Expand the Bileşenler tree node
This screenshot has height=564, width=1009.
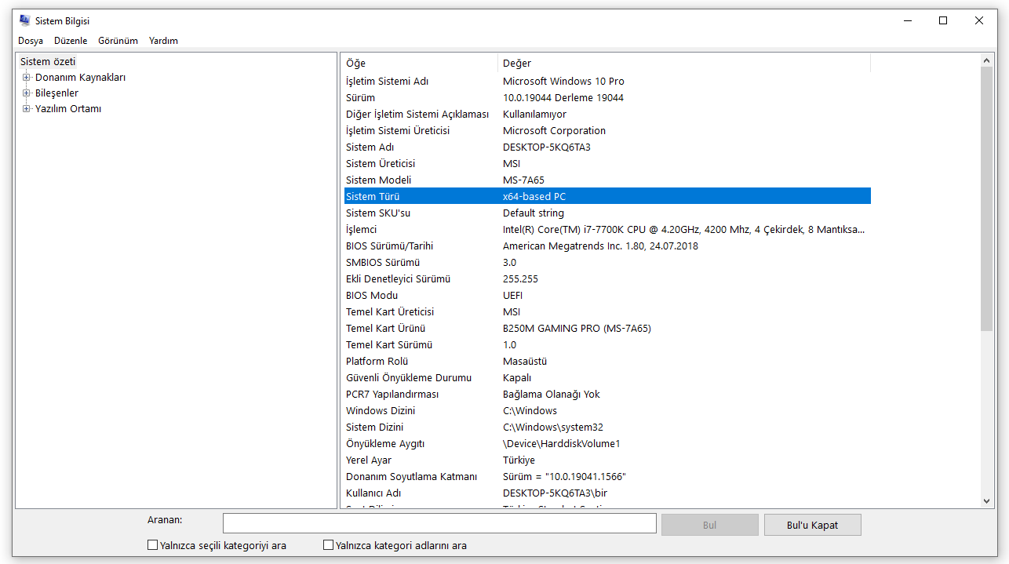(27, 93)
